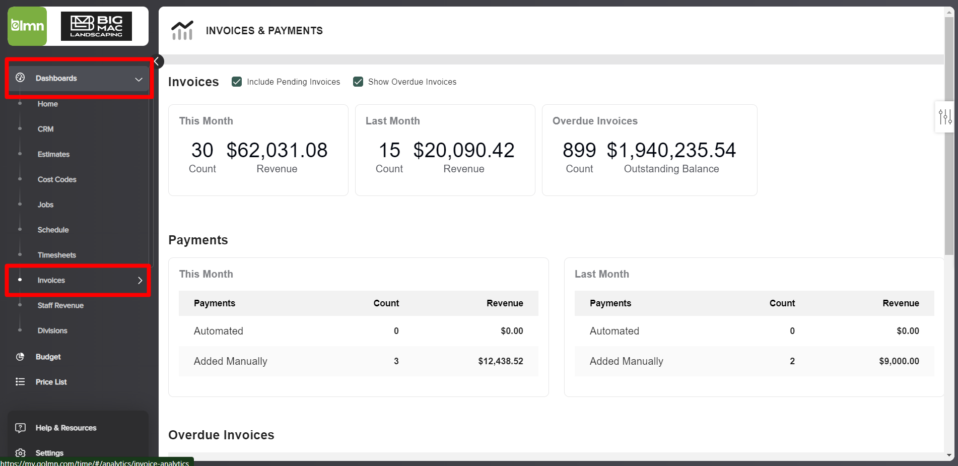The image size is (958, 466).
Task: Click the This Month Automated payments row
Action: pyautogui.click(x=359, y=331)
